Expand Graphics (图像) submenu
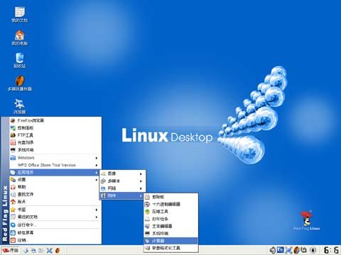Image resolution: width=341 pixels, height=255 pixels. pyautogui.click(x=122, y=174)
